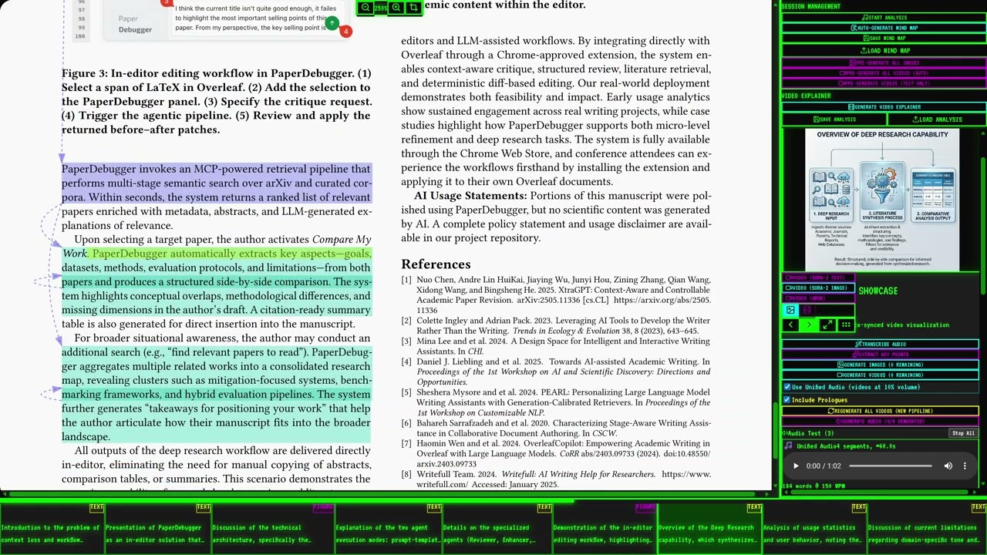The image size is (987, 555).
Task: Select segment 'Details on the specialized agents'
Action: (x=497, y=528)
